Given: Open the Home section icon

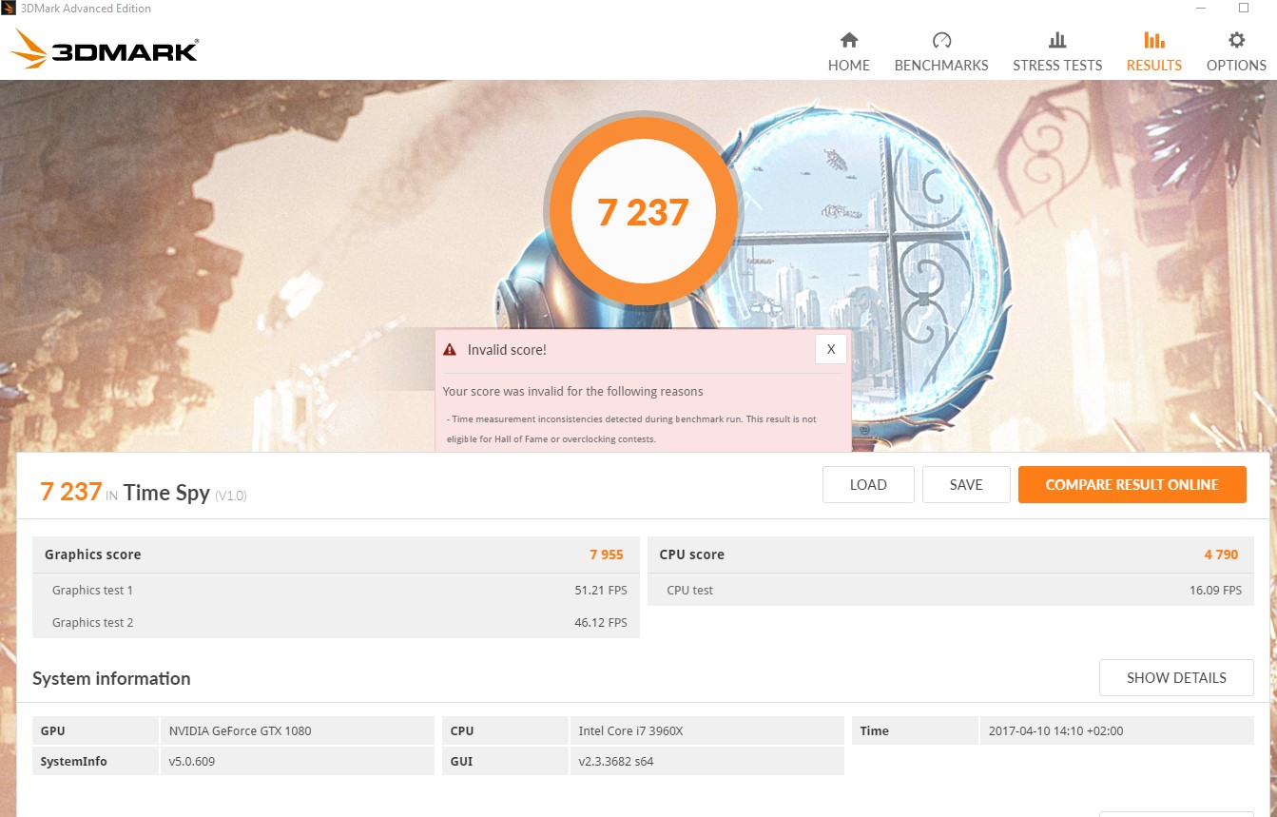Looking at the screenshot, I should [x=849, y=40].
